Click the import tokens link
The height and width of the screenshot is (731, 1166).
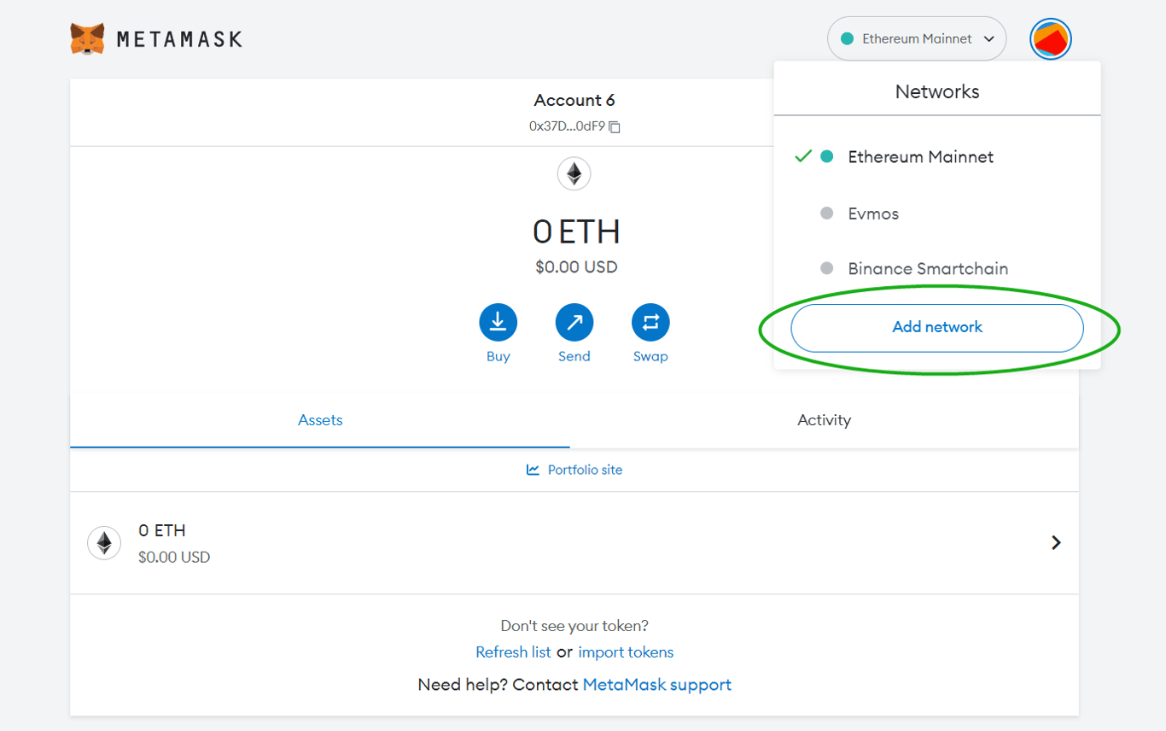(x=626, y=652)
